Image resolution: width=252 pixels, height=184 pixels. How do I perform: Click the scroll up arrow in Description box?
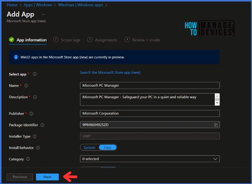[x=217, y=96]
